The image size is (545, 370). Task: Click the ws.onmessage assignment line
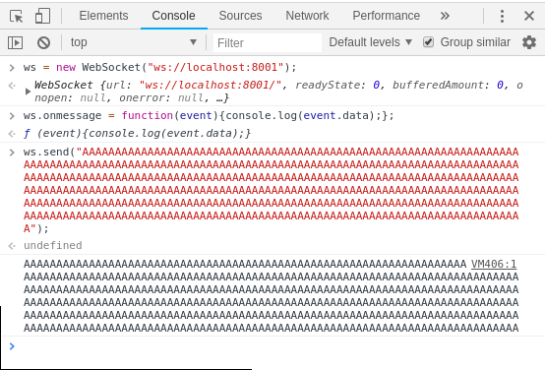pos(209,115)
